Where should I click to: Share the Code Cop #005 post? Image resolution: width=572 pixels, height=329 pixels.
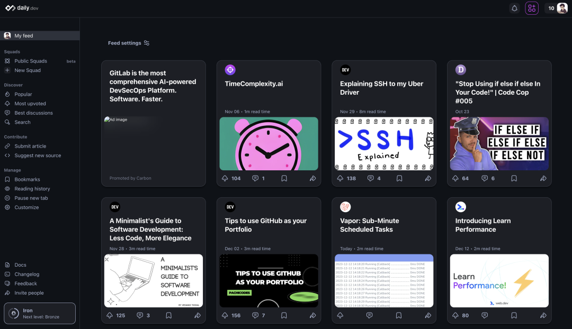[543, 178]
